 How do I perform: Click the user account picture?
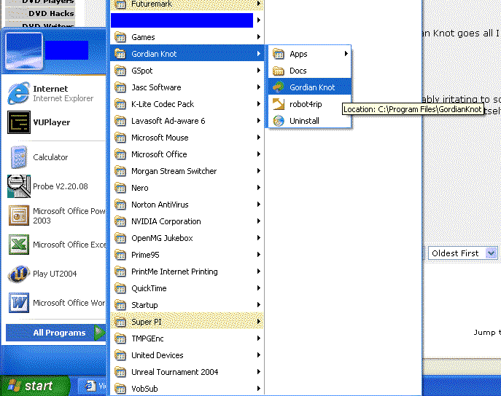coord(24,51)
